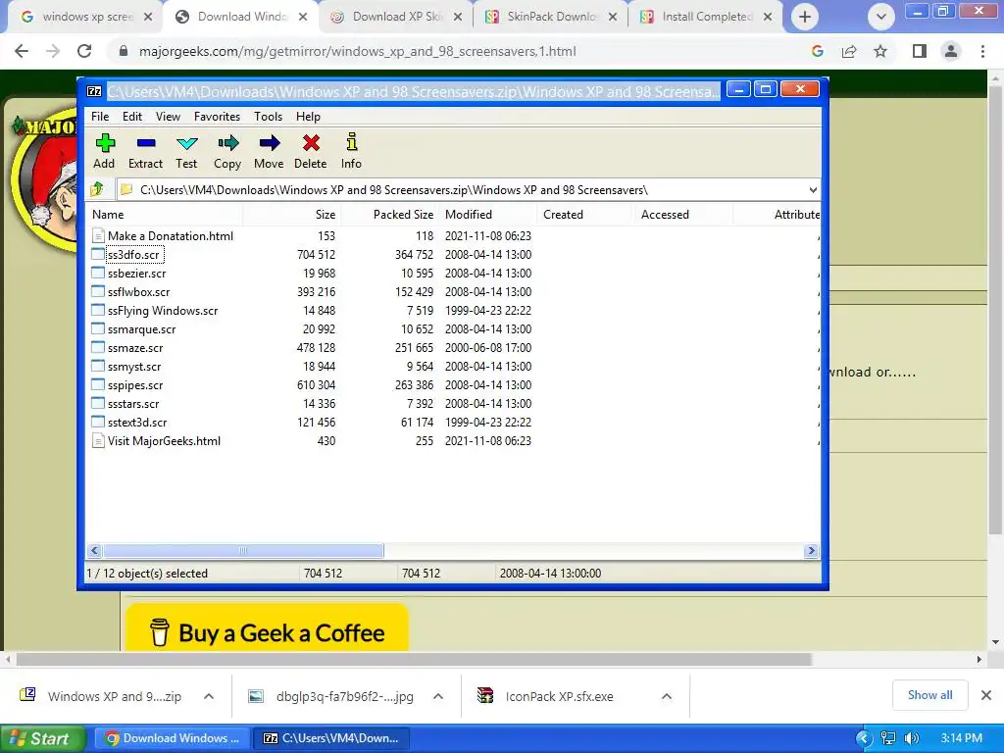Select ssflwbox.scr file
The width and height of the screenshot is (1004, 753).
click(138, 292)
